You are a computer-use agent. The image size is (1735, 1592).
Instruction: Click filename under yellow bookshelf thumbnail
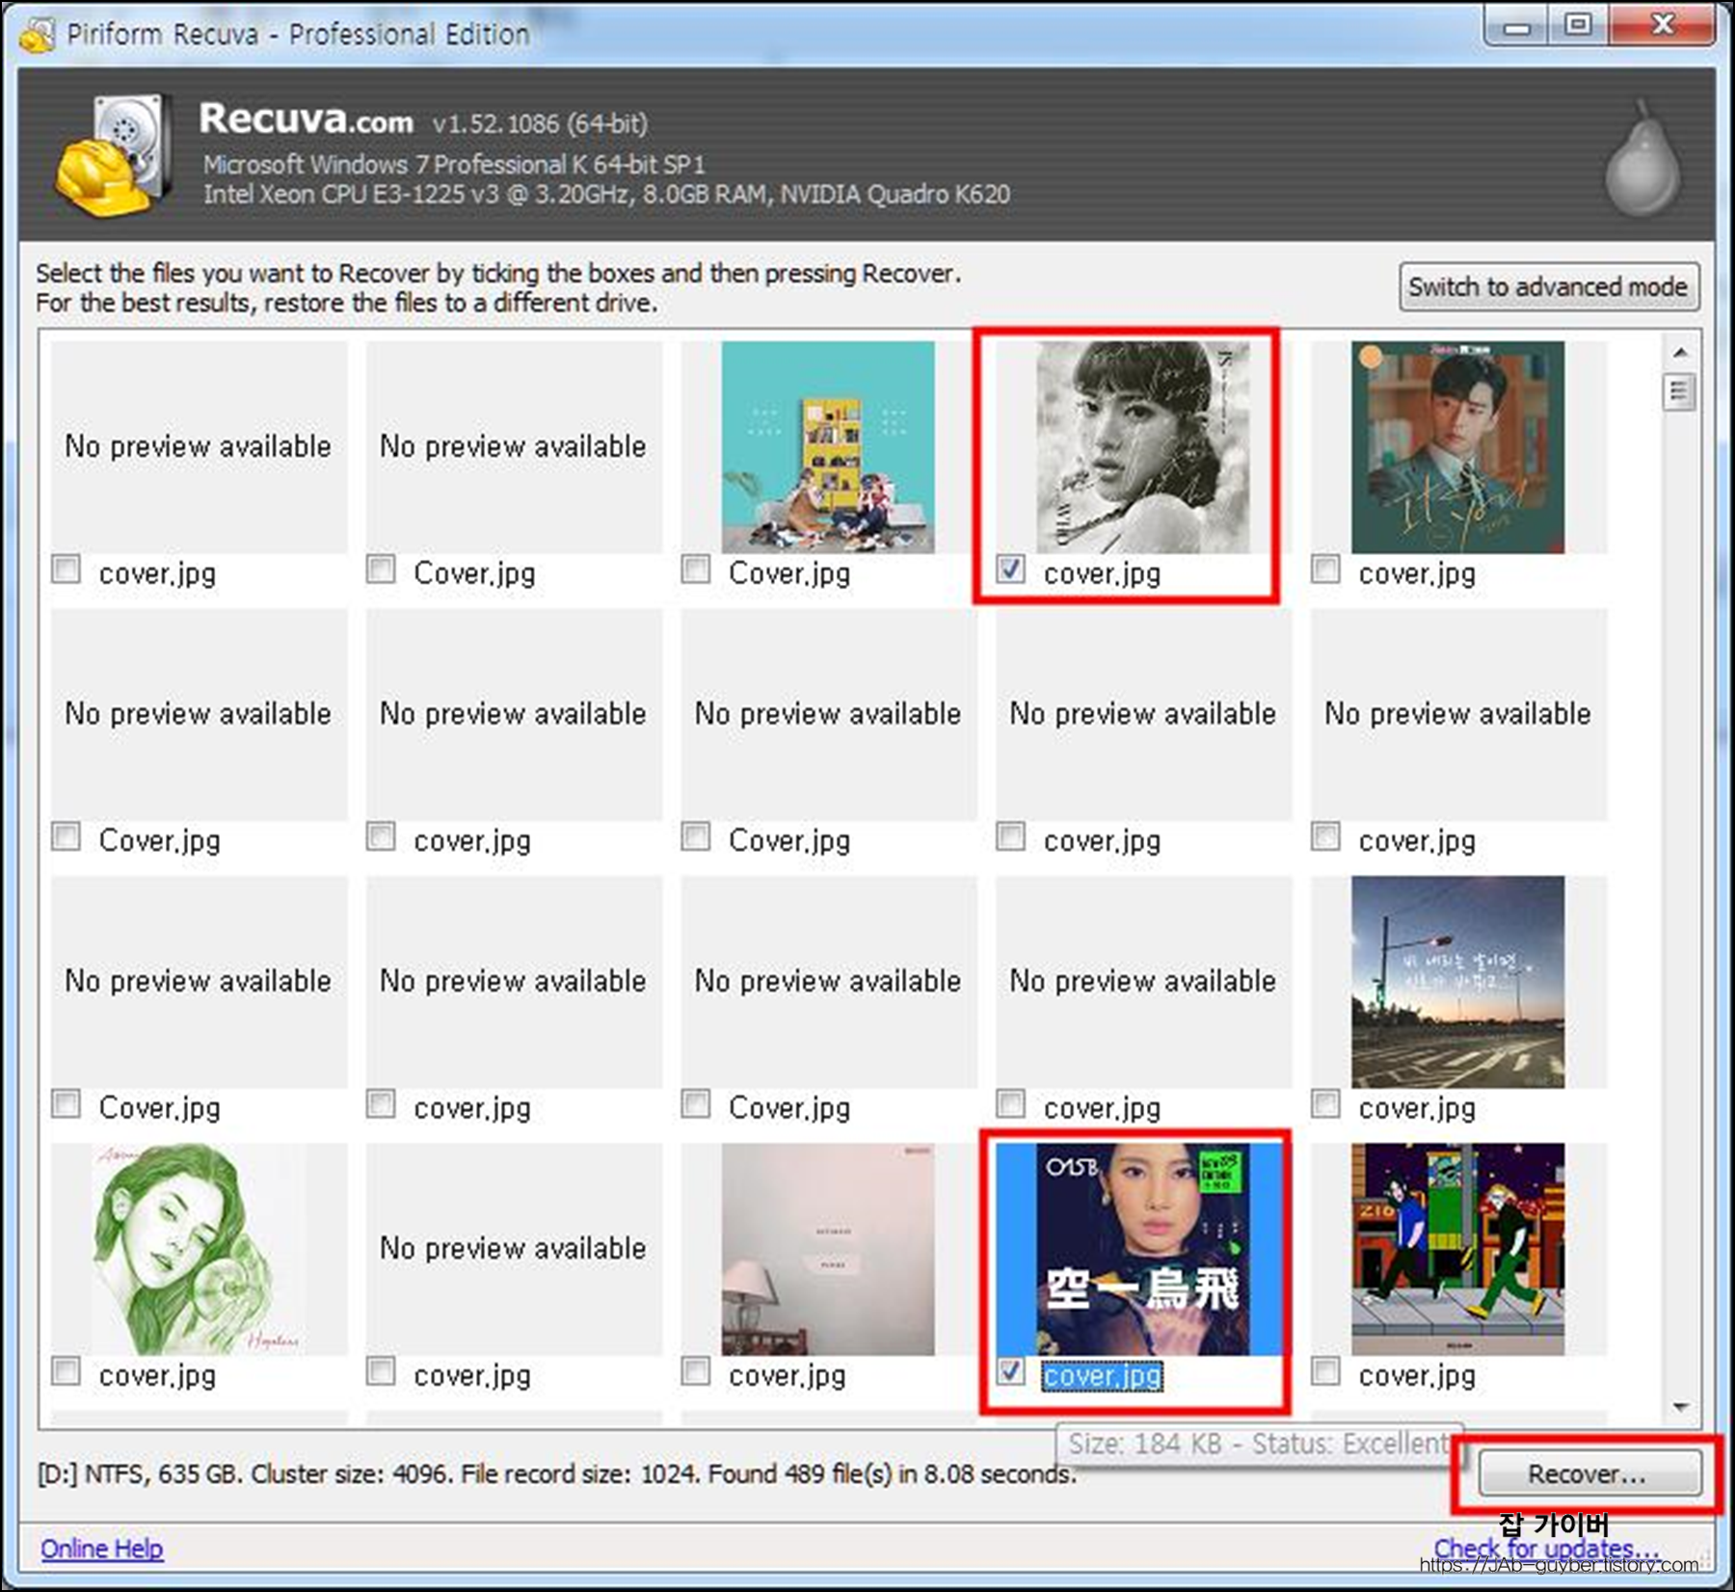coord(789,573)
